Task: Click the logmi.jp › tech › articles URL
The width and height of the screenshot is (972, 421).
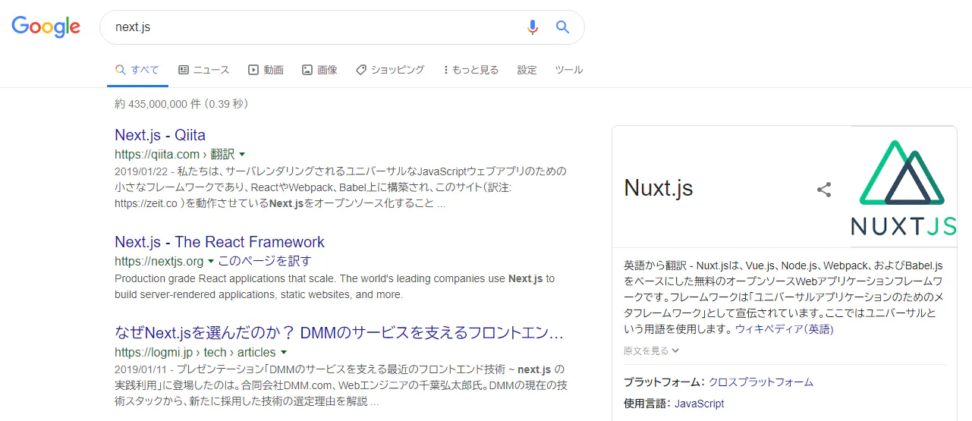Action: coord(195,352)
